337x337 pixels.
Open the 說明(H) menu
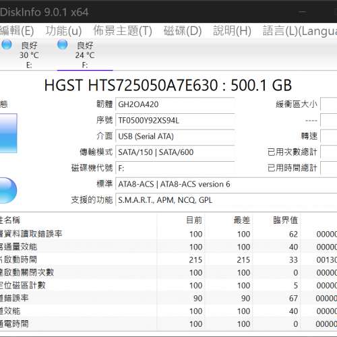point(232,31)
